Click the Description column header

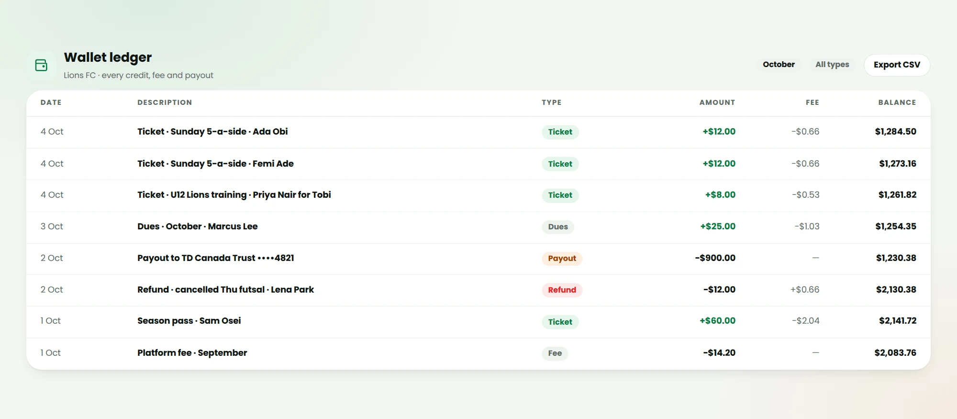pos(165,102)
